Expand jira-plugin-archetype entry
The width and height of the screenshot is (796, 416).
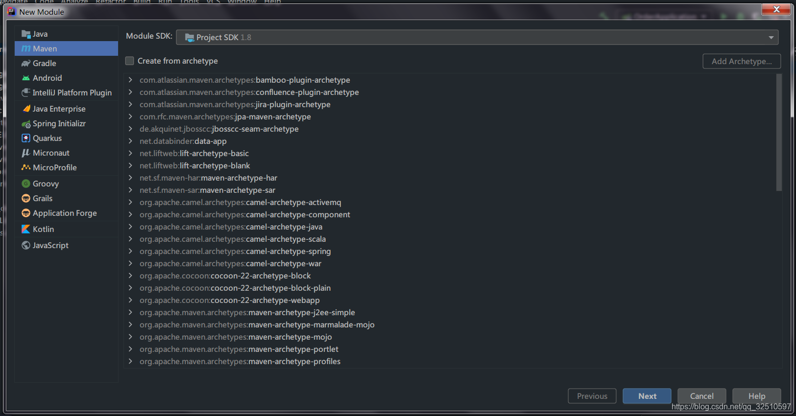[130, 104]
